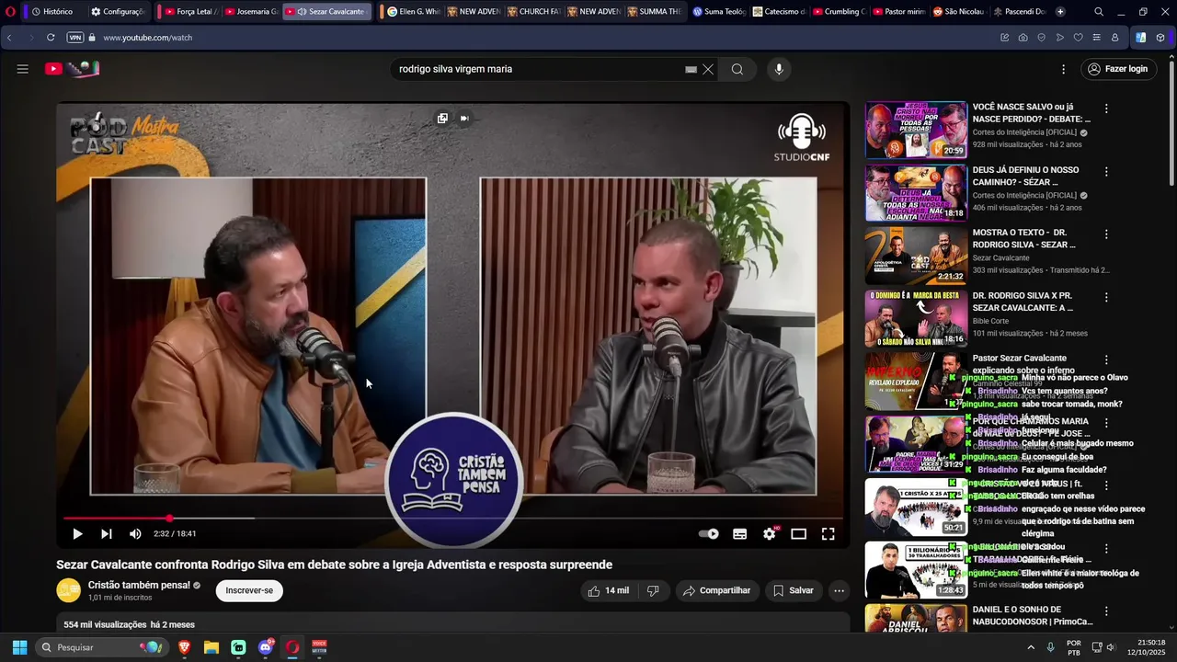Like the video (14 mil)
The width and height of the screenshot is (1177, 662).
[609, 590]
